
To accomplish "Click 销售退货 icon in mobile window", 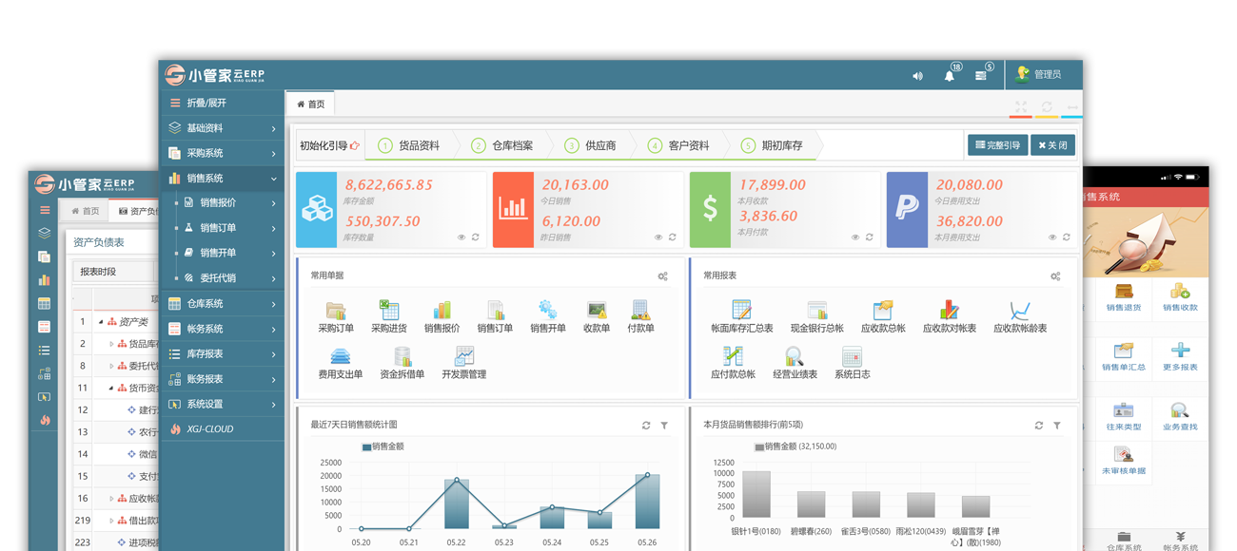I will (x=1124, y=293).
